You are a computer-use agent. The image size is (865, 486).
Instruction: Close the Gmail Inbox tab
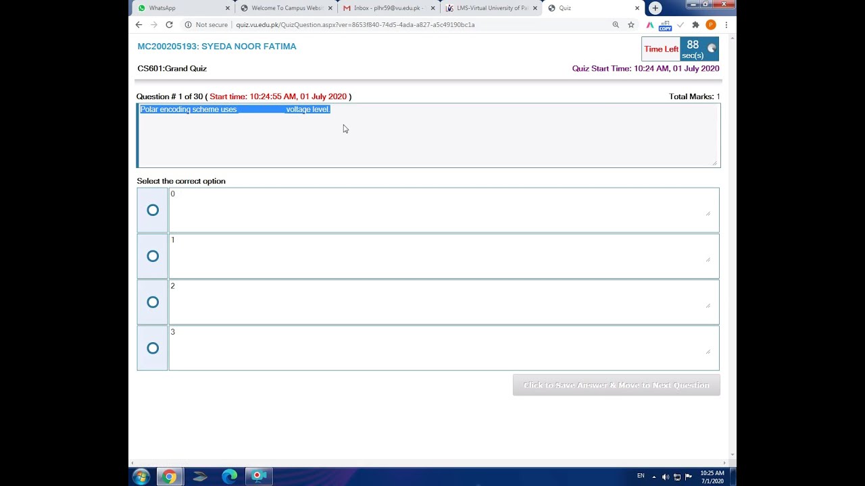click(432, 8)
